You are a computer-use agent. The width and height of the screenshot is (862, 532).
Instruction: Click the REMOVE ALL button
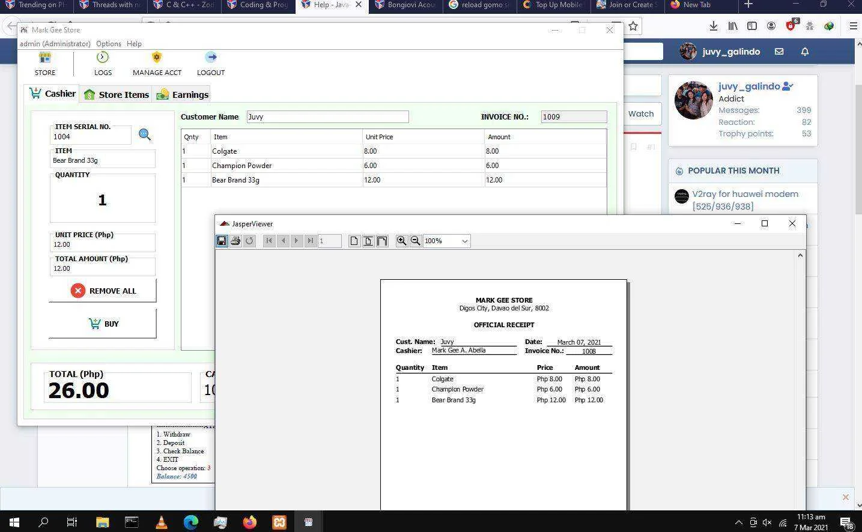(x=103, y=291)
